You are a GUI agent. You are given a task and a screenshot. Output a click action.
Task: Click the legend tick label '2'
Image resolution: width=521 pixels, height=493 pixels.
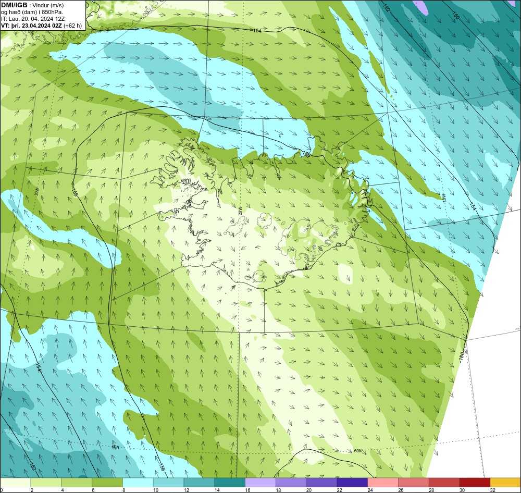[x=32, y=490]
